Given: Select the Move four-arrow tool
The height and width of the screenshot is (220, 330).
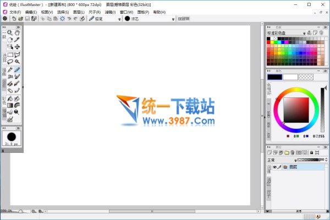Looking at the screenshot, I should [x=17, y=47].
